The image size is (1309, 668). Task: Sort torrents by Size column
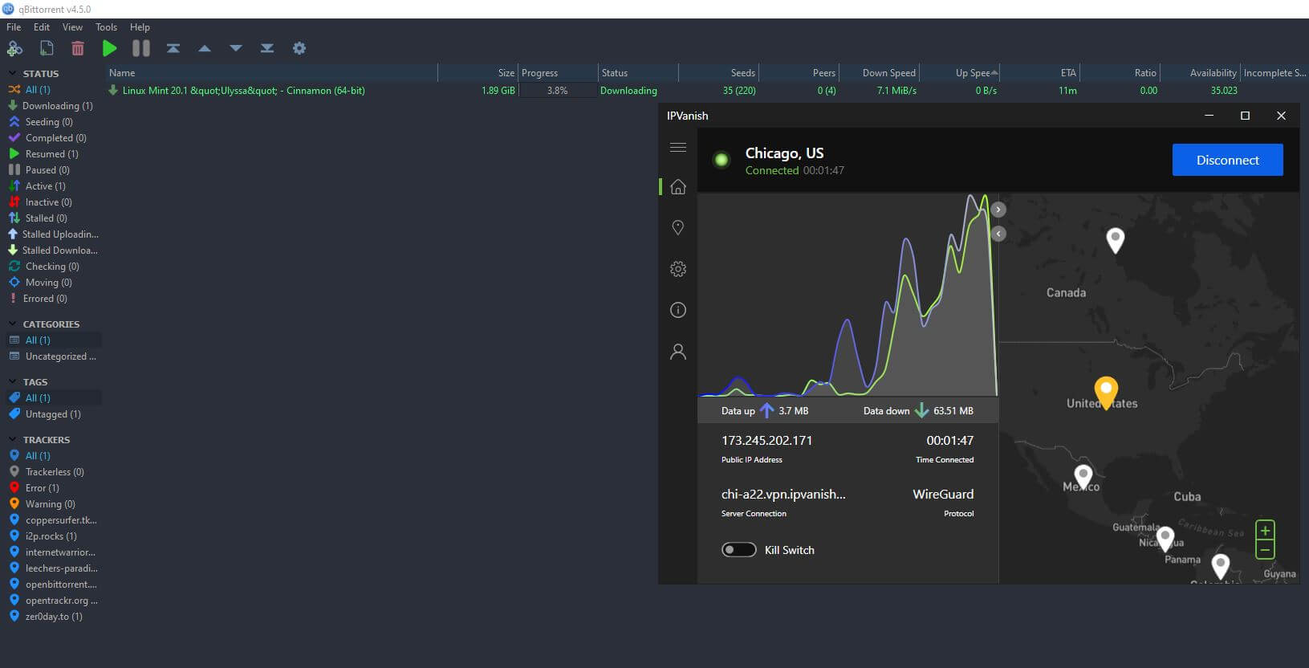click(478, 73)
